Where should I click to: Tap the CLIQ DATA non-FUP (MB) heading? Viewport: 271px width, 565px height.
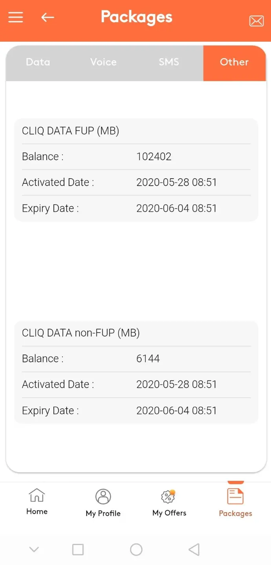81,333
